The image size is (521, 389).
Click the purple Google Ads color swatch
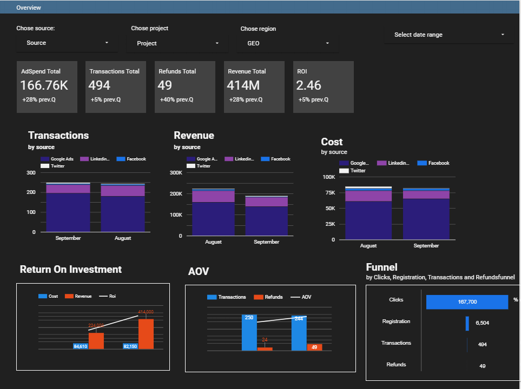(45, 159)
